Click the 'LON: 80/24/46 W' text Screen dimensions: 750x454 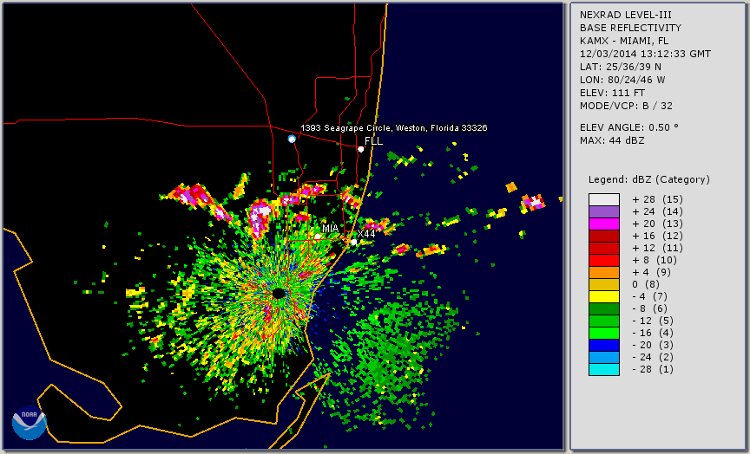(x=622, y=80)
